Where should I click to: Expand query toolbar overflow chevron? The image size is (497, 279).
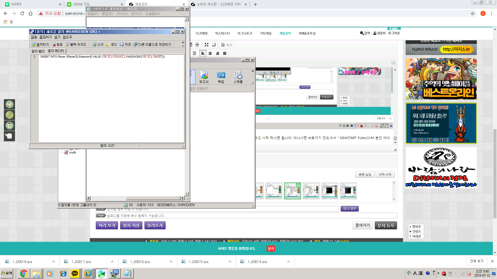tap(183, 43)
